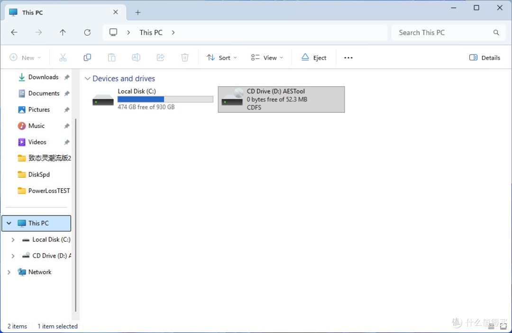Open the New dropdown menu
This screenshot has height=333, width=512.
pyautogui.click(x=25, y=58)
